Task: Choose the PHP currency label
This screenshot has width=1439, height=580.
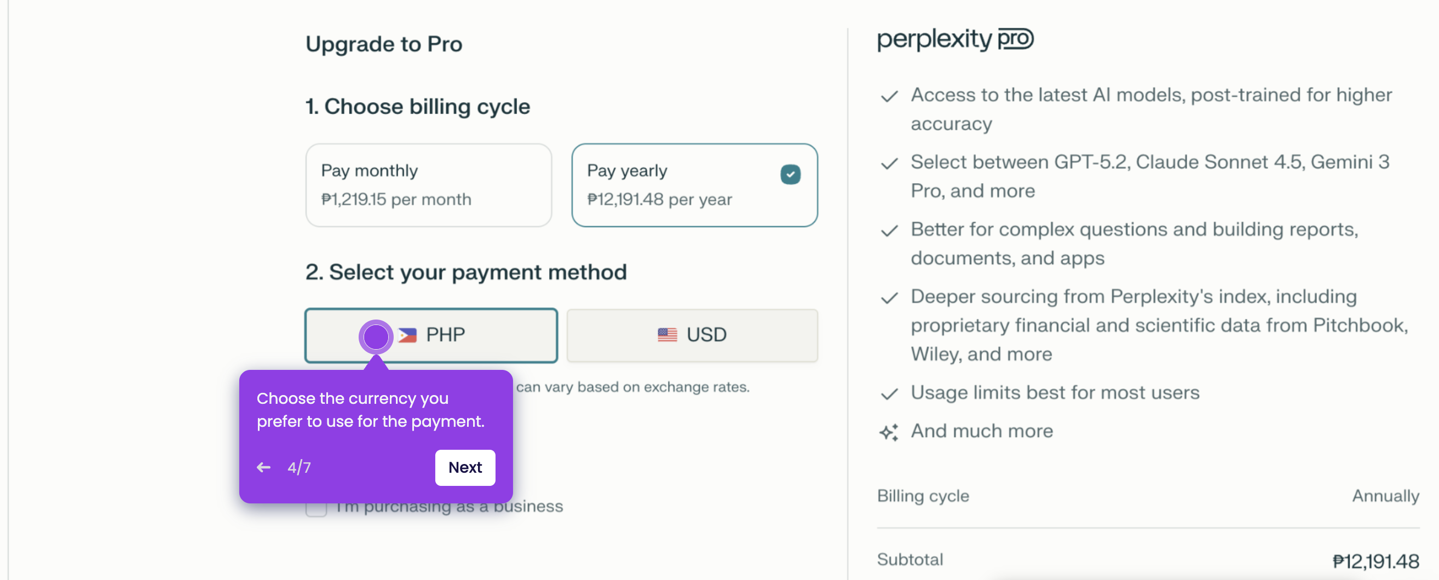Action: (445, 335)
